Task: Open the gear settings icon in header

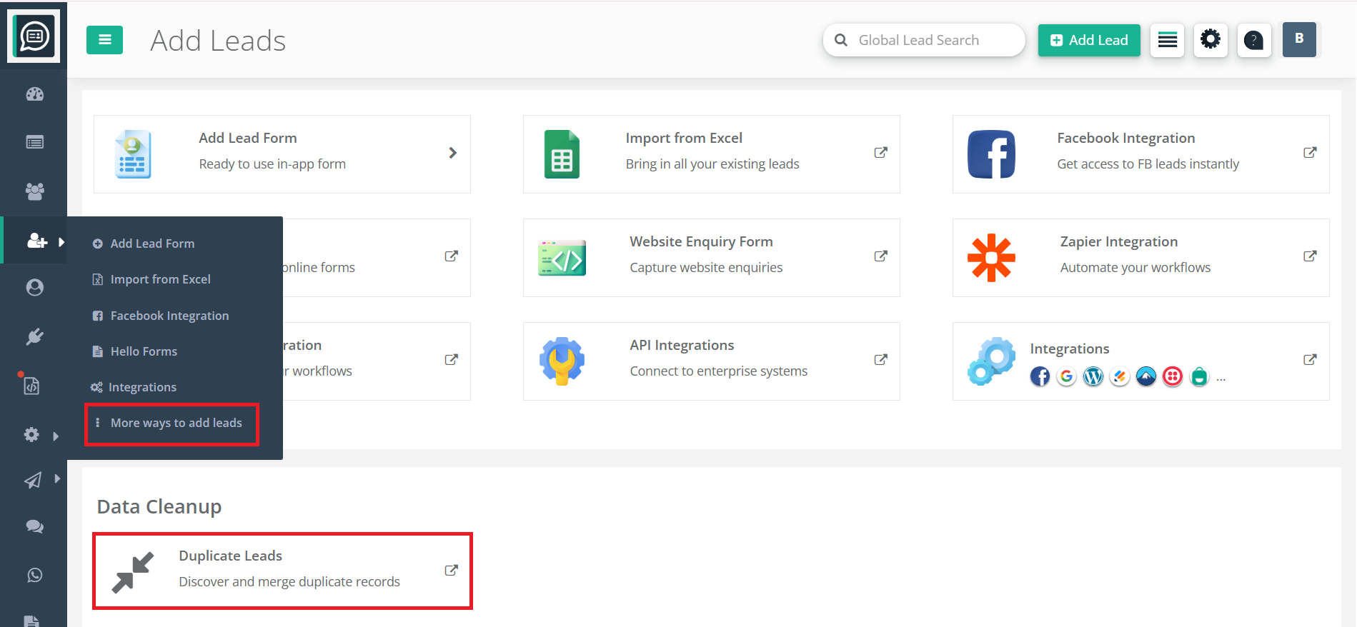Action: (1211, 40)
